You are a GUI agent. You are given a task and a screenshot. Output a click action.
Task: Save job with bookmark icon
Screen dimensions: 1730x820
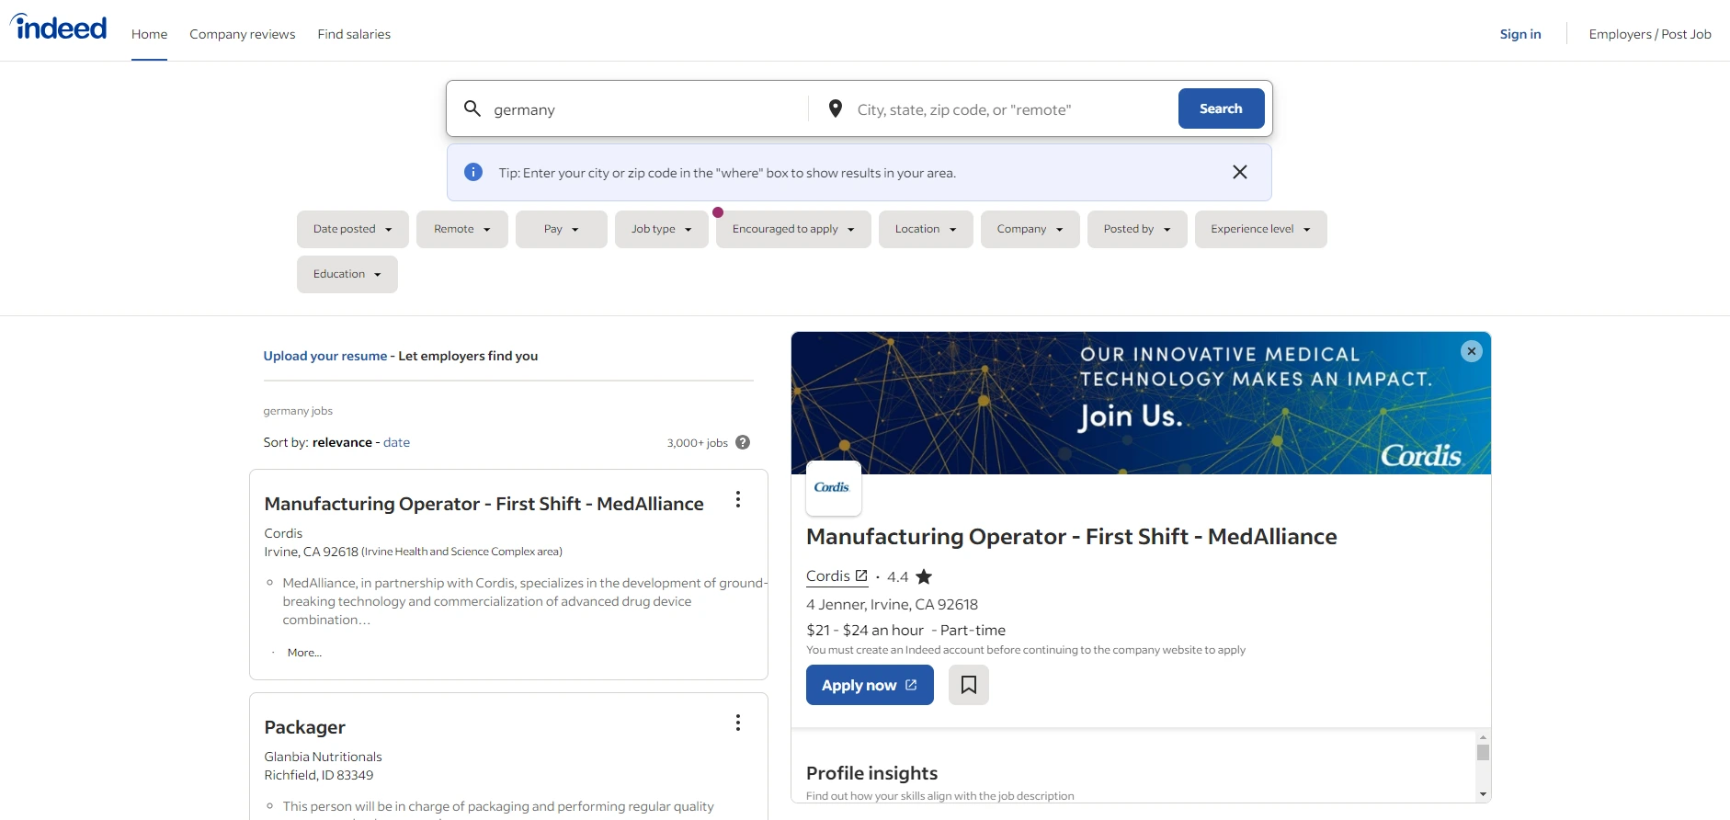click(969, 685)
